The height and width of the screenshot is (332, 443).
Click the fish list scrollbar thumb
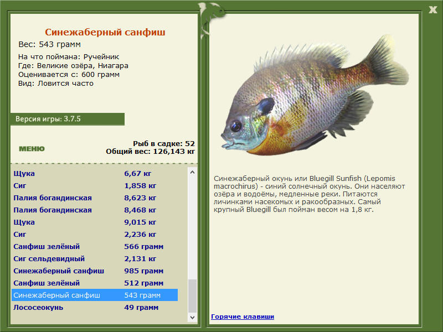coord(192,296)
